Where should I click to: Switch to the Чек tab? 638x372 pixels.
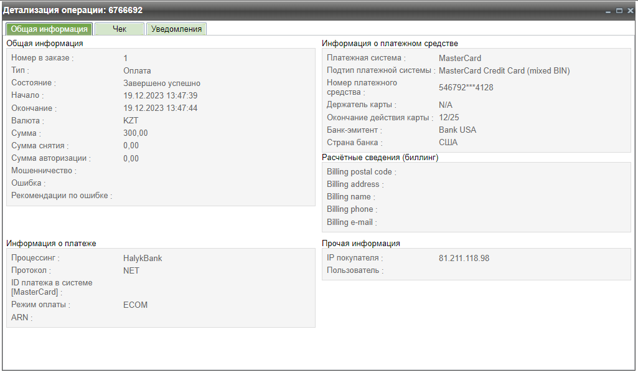(x=120, y=29)
